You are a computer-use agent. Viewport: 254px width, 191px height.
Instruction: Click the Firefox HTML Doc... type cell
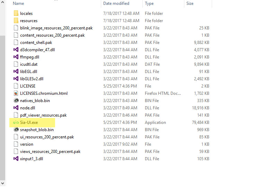[163, 93]
